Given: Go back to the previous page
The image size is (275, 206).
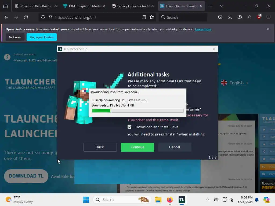Looking at the screenshot, I should point(6,17).
